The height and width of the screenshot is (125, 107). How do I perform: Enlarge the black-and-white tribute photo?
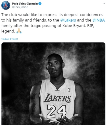click(53, 84)
